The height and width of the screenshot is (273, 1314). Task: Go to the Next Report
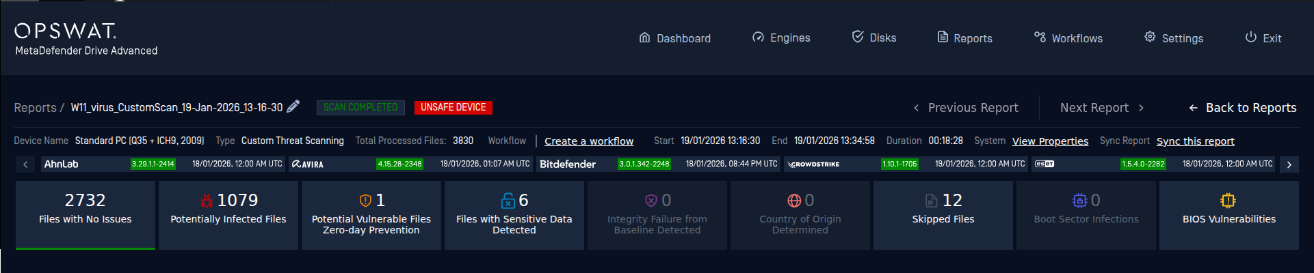1102,108
